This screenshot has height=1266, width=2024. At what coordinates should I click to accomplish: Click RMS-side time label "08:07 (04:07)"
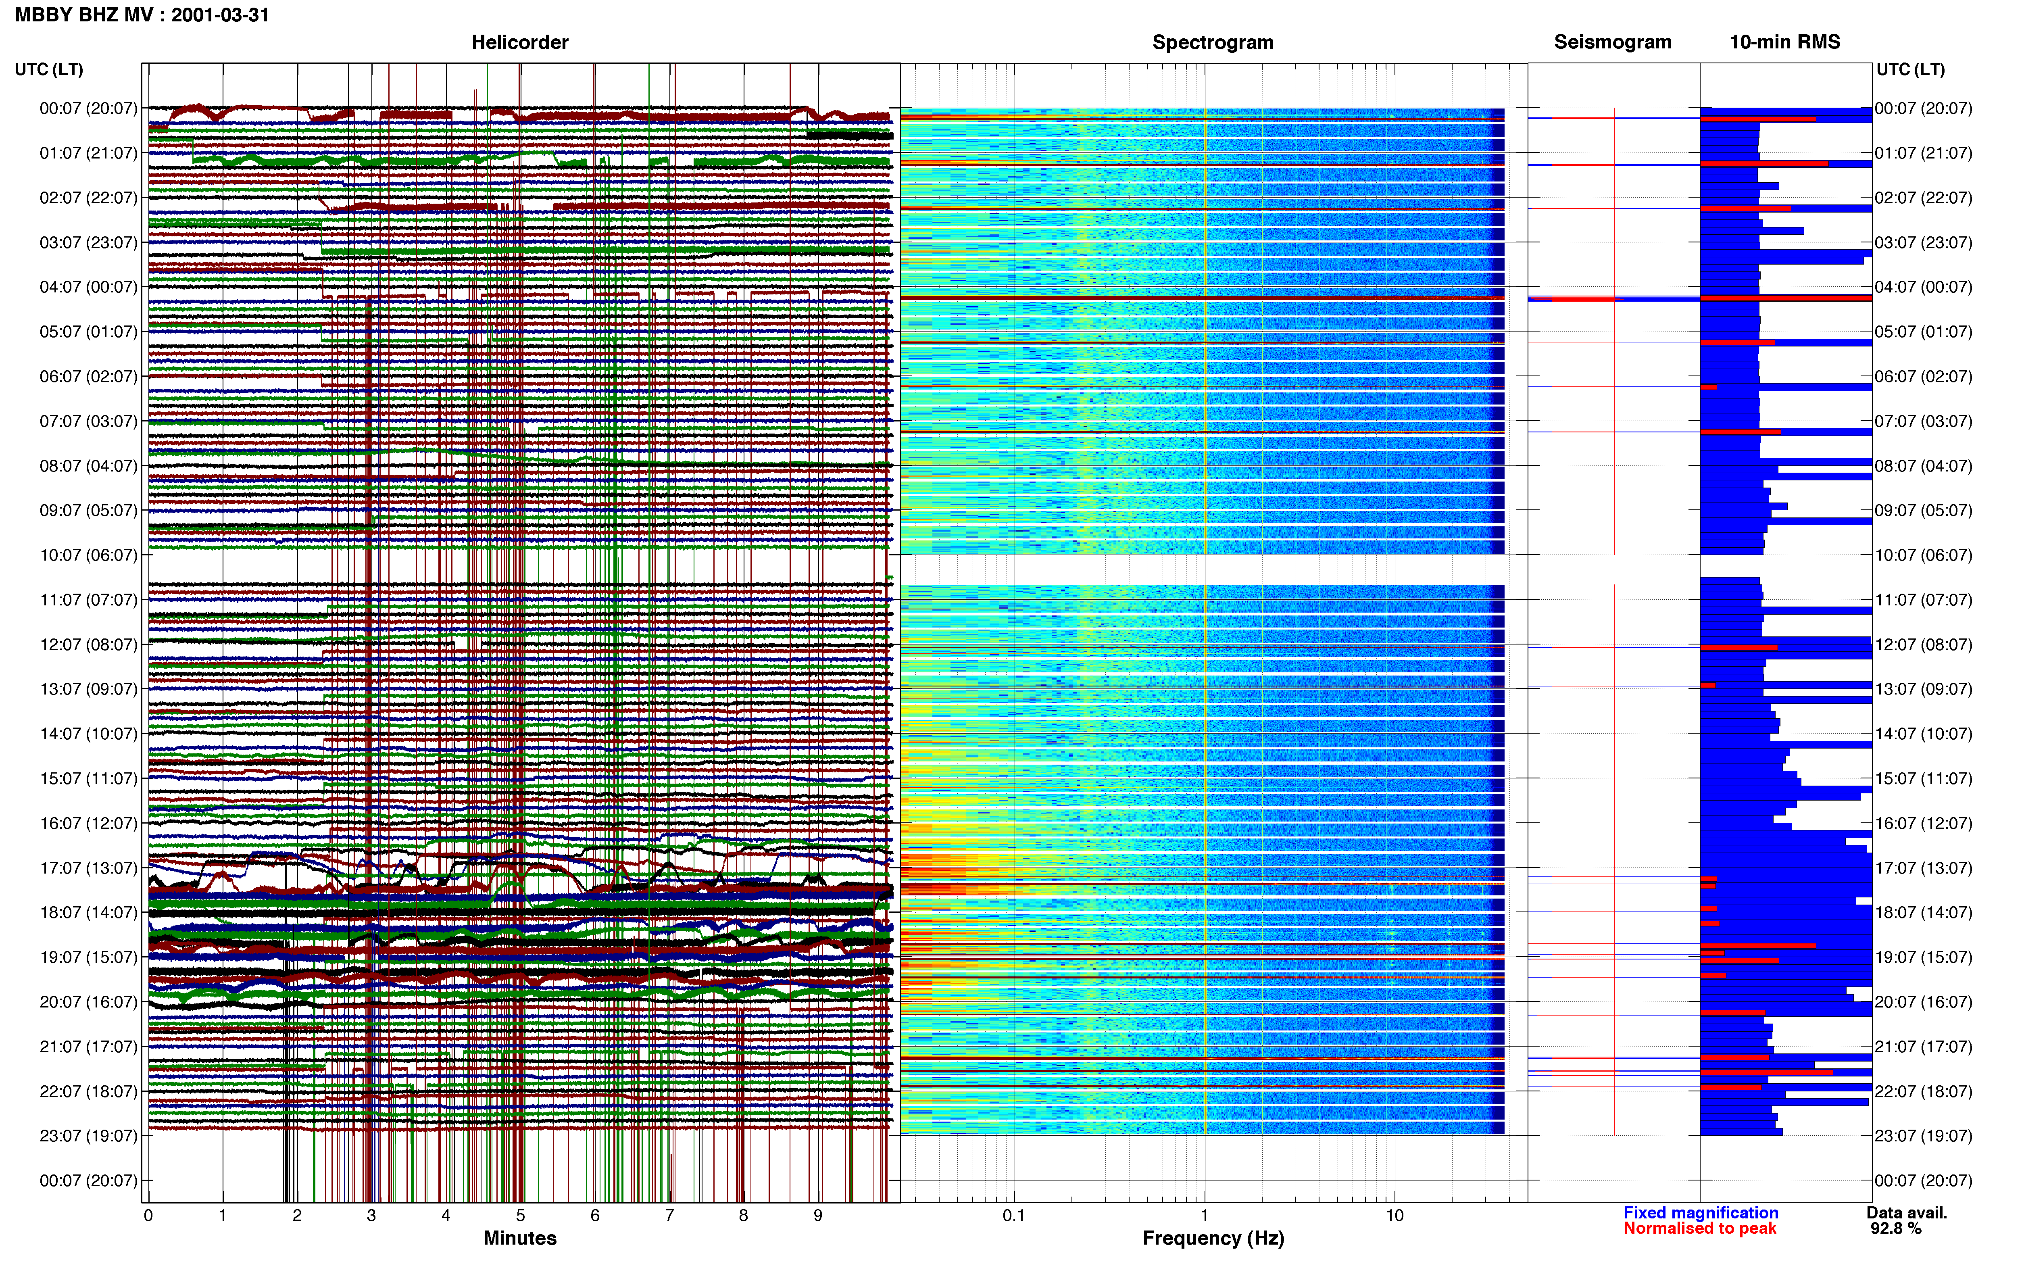click(x=1924, y=466)
